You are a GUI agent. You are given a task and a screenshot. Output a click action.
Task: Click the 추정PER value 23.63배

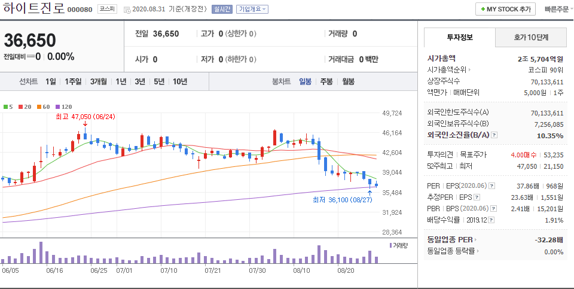tap(521, 197)
